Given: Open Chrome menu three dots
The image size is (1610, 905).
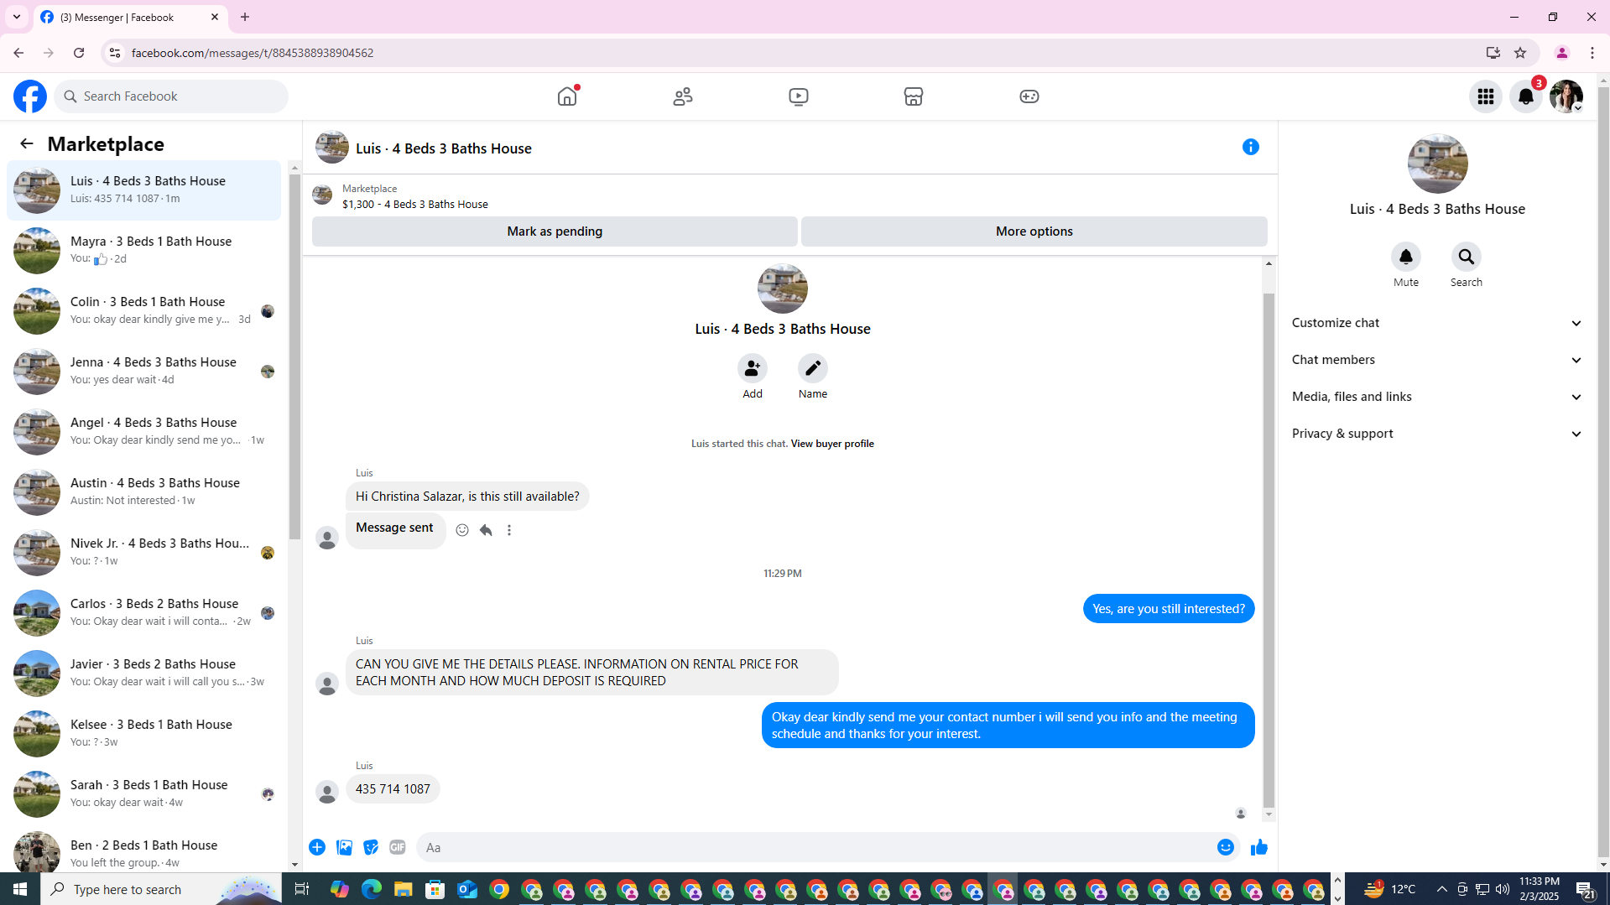Looking at the screenshot, I should tap(1592, 53).
